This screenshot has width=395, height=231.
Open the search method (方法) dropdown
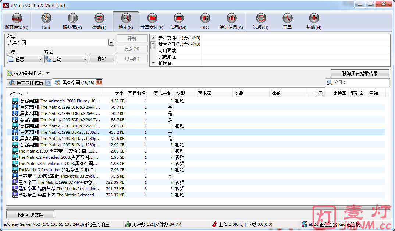pos(66,59)
